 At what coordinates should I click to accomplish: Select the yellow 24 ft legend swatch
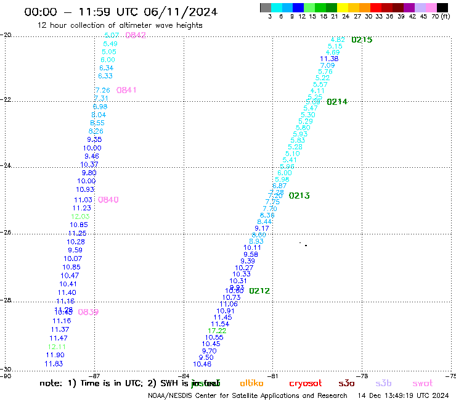point(343,7)
